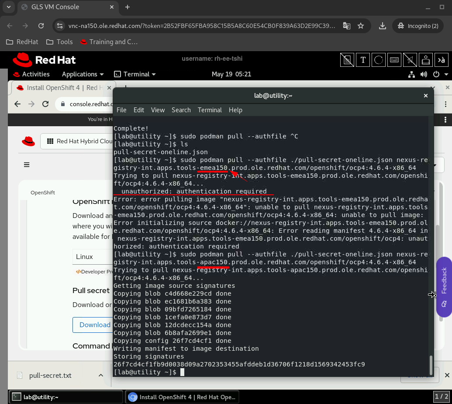Switch to lab@utility:~ in the taskbar

tap(66, 397)
